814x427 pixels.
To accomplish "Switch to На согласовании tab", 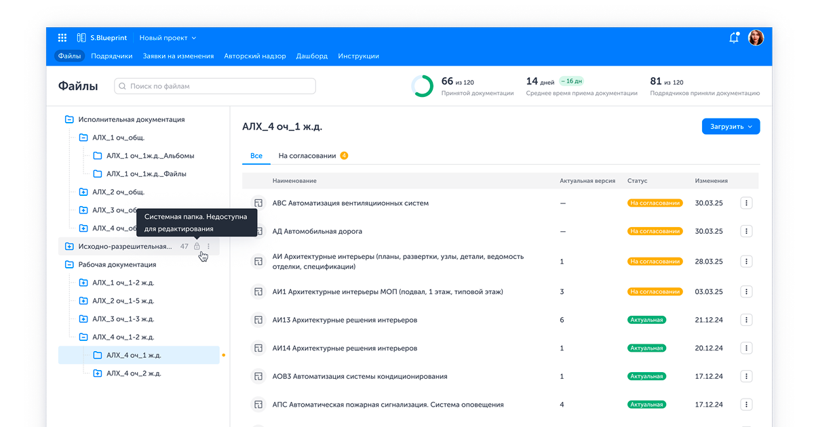I will [x=307, y=156].
